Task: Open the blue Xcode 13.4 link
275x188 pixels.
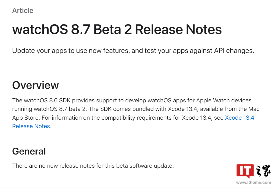Action: (239, 118)
